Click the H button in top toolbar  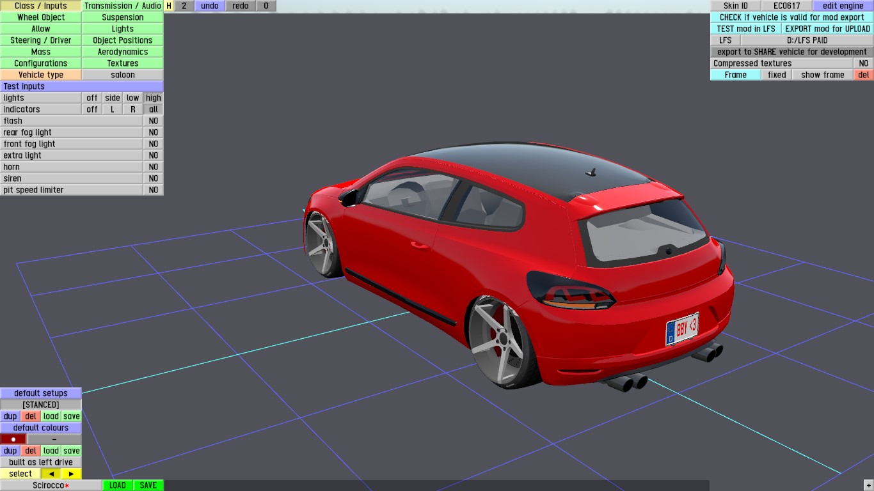click(x=169, y=6)
